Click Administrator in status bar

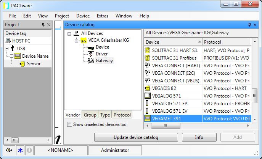coord(115,150)
